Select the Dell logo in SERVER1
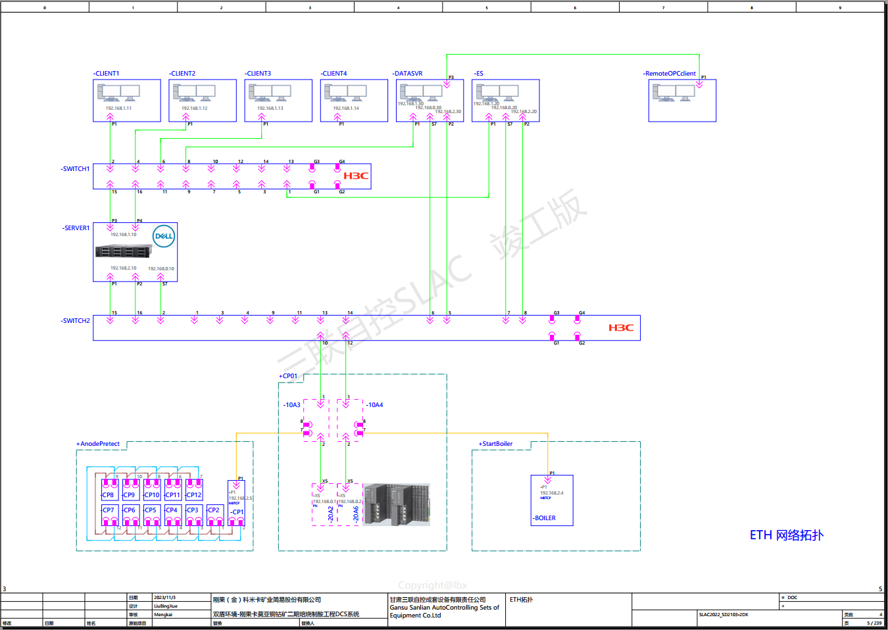888x630 pixels. (164, 236)
